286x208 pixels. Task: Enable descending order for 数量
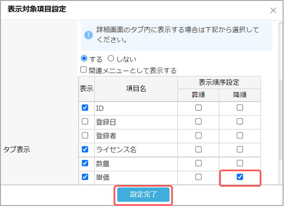(x=240, y=163)
